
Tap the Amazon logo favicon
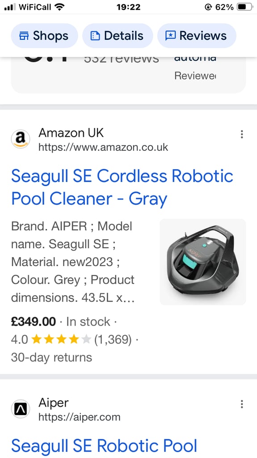[x=21, y=139]
